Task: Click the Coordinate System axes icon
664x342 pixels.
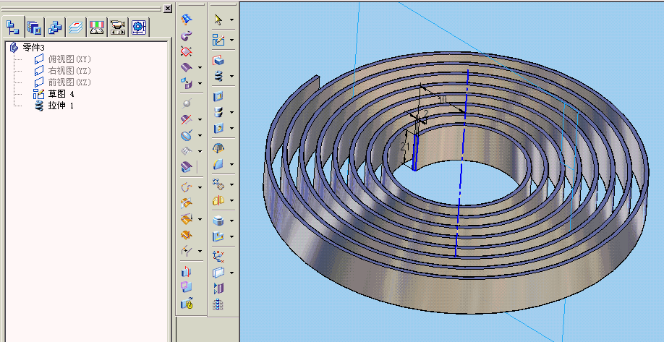Action: pos(218,255)
